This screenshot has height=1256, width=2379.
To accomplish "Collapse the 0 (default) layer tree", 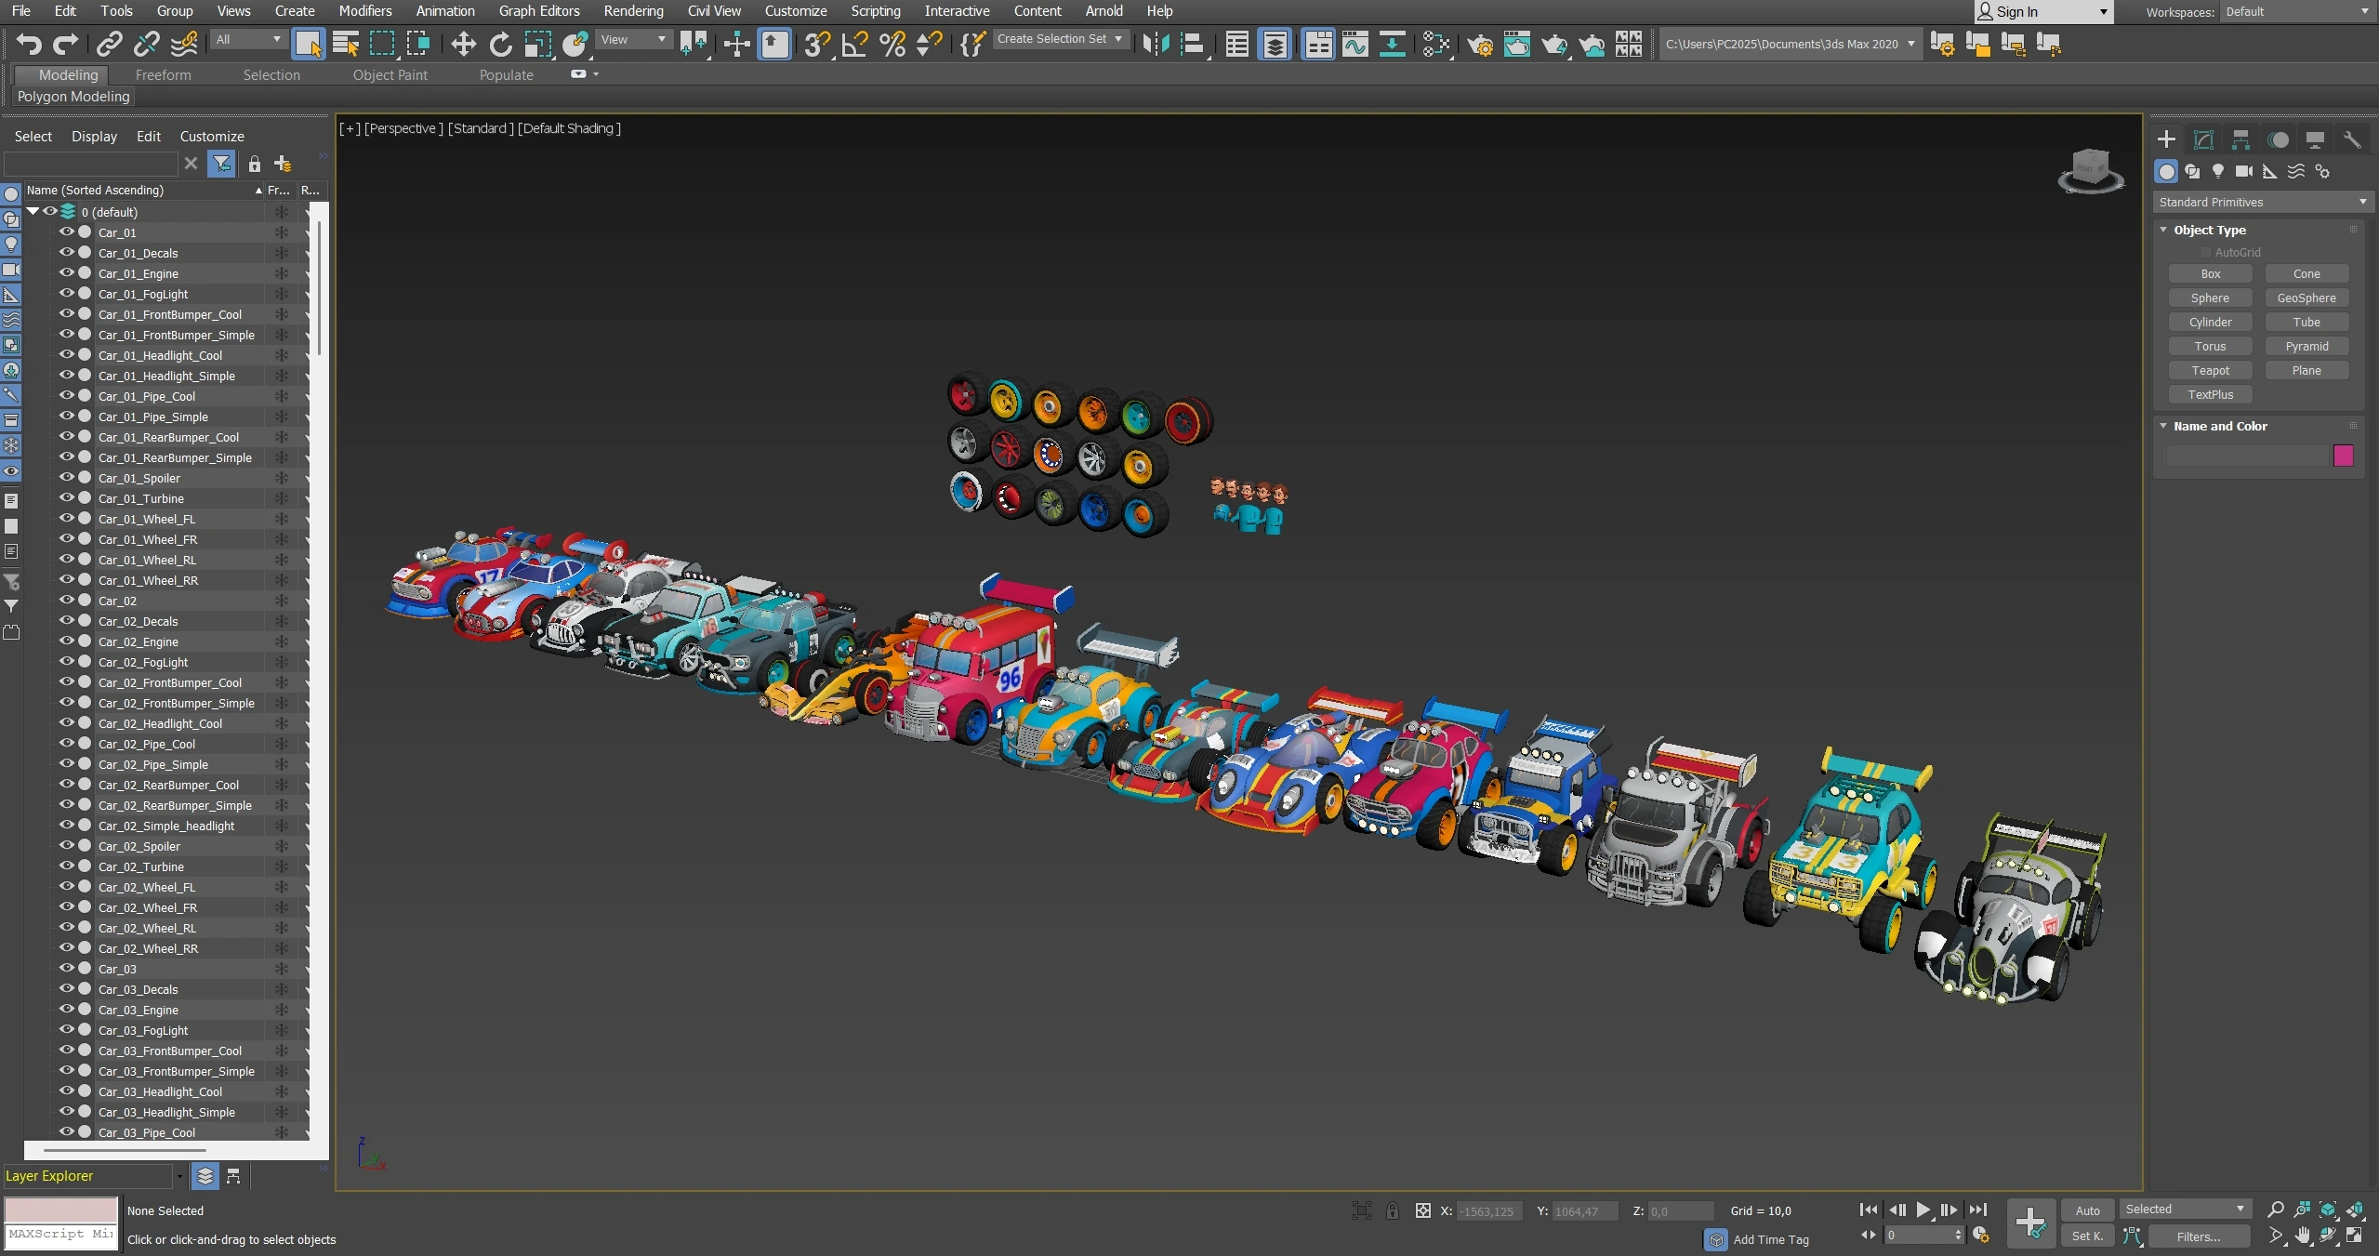I will [x=33, y=212].
